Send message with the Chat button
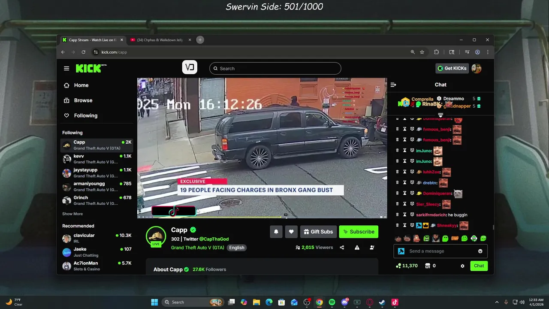Image resolution: width=549 pixels, height=309 pixels. pos(479,266)
